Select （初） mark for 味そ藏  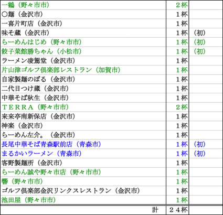click(200, 33)
